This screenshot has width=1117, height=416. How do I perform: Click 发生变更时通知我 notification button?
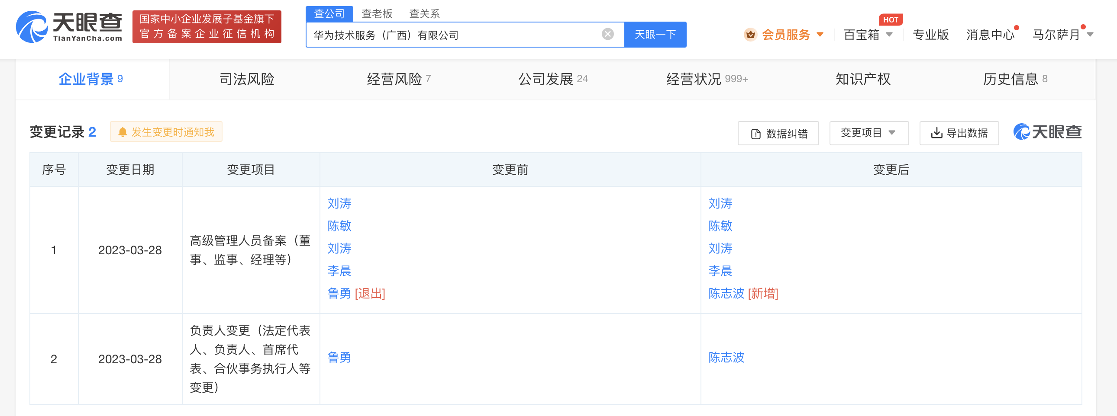(167, 132)
